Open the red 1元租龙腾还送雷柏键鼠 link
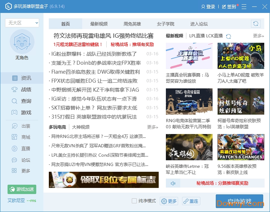The width and height of the screenshot is (270, 212). click(x=78, y=45)
